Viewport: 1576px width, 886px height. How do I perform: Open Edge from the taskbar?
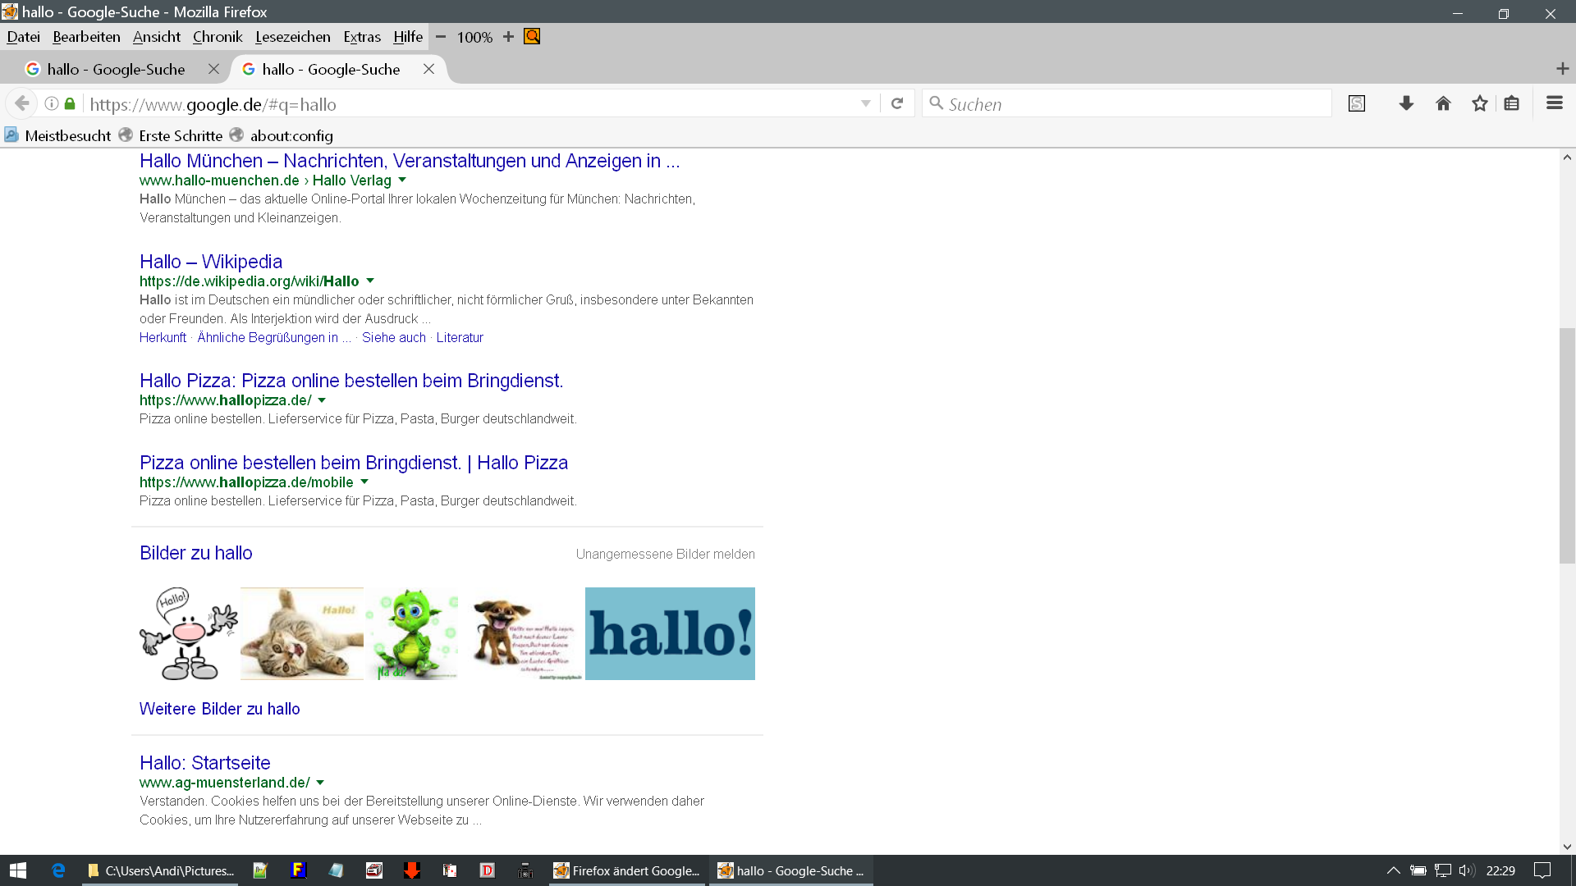click(x=58, y=870)
